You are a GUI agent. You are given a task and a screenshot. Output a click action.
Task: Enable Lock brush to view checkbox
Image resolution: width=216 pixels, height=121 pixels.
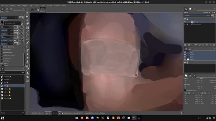tap(2, 55)
